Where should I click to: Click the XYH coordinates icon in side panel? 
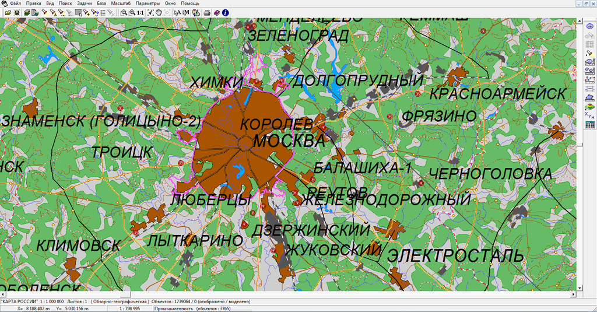pyautogui.click(x=589, y=115)
